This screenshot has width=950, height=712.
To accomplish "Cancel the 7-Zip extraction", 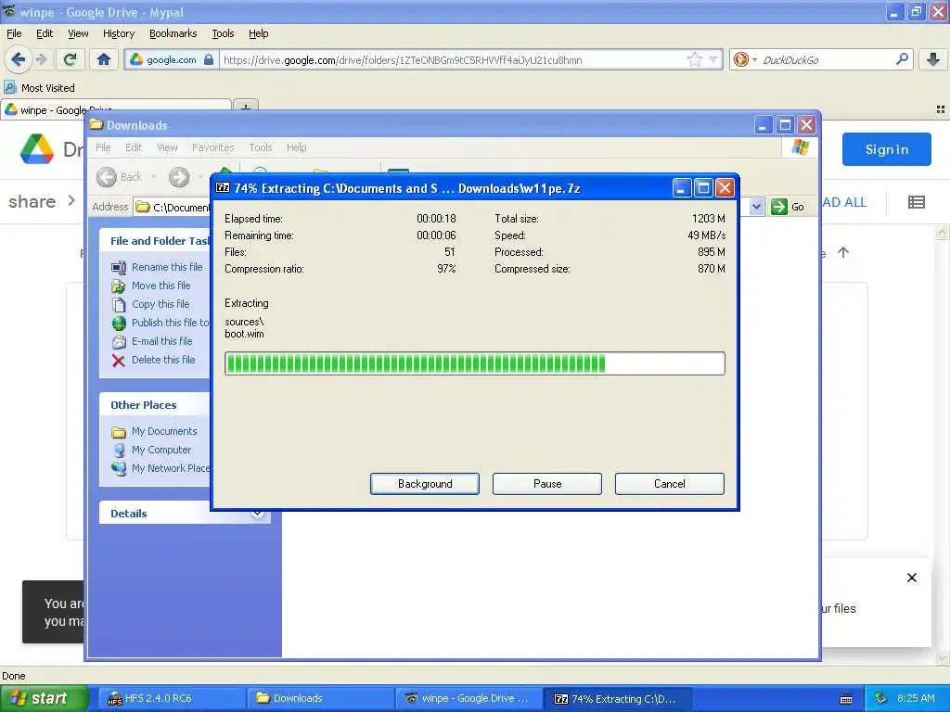I will coord(670,484).
